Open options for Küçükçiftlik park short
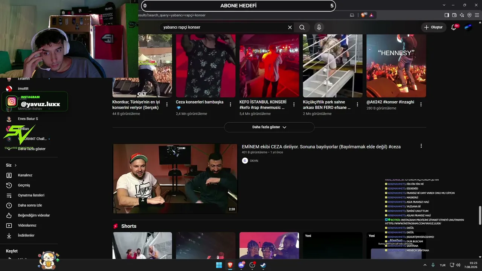 coord(357,104)
